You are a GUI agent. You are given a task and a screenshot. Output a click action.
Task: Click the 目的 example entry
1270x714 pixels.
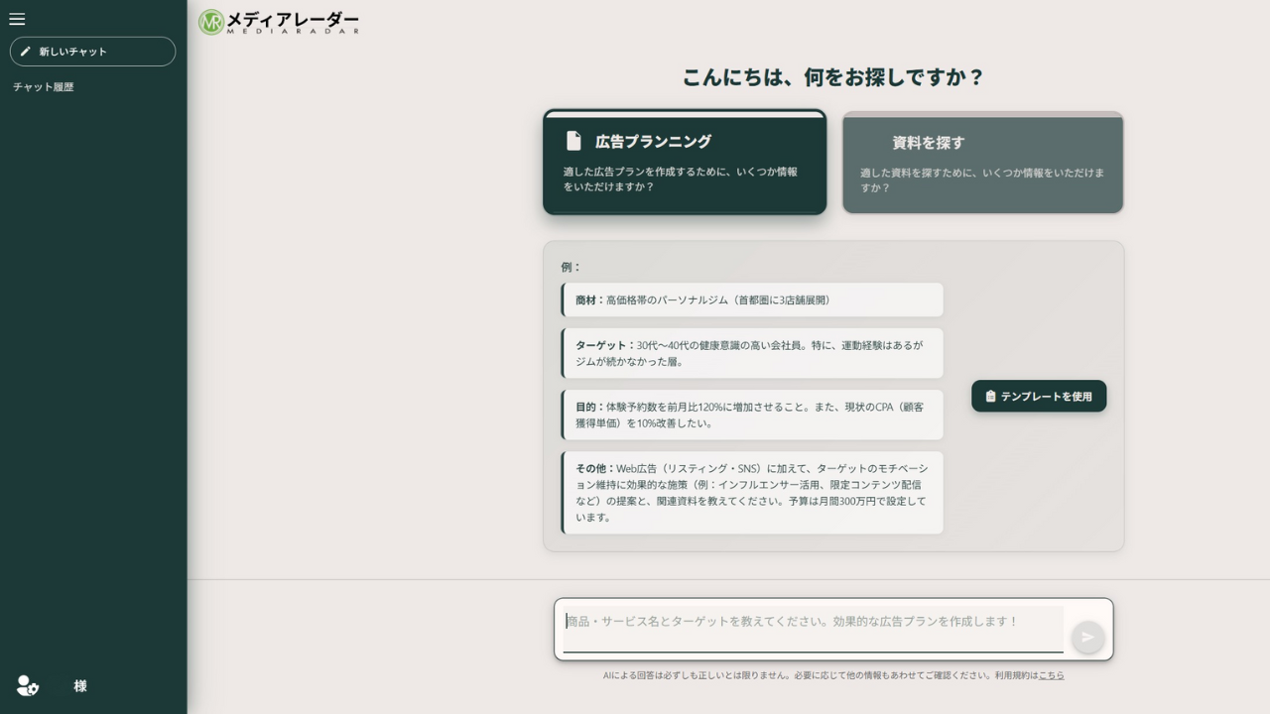click(x=752, y=415)
